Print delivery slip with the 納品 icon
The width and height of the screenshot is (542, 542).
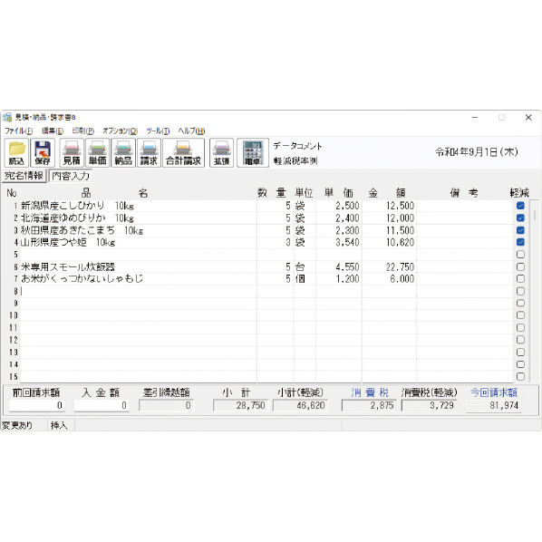coord(123,153)
